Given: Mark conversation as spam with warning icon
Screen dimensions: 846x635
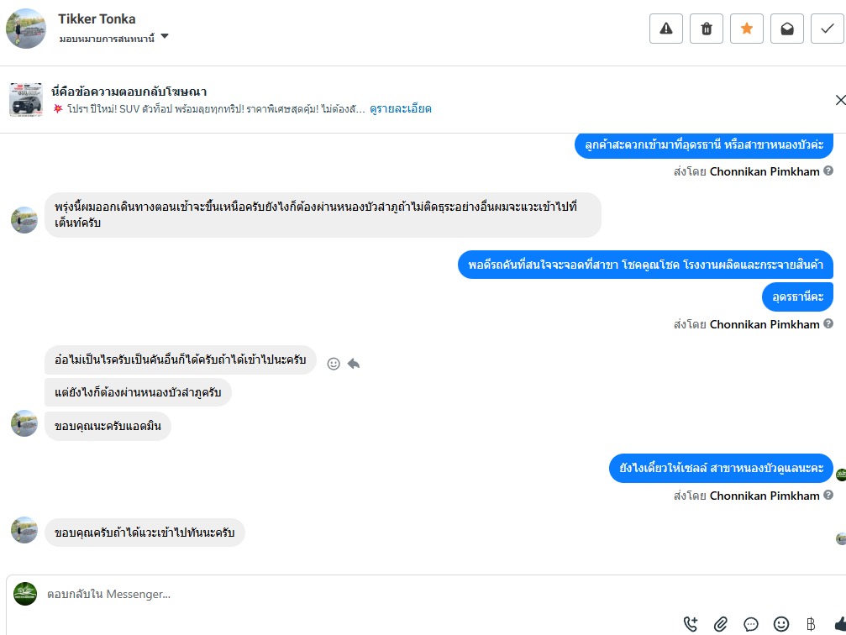Looking at the screenshot, I should (x=666, y=29).
